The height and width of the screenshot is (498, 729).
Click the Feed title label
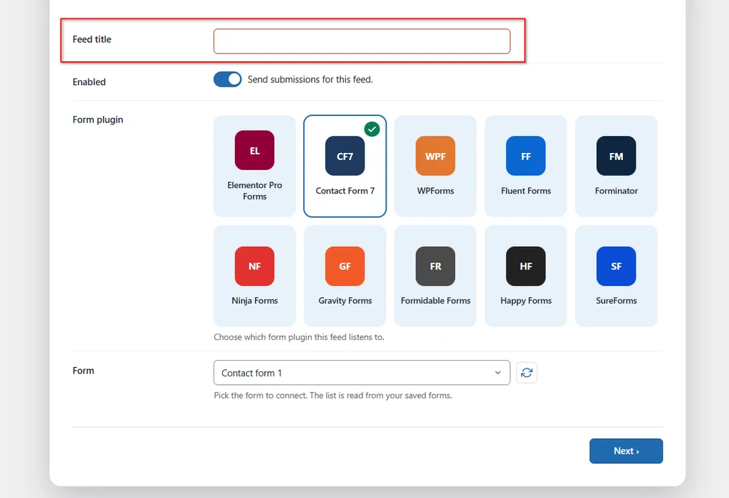tap(92, 40)
